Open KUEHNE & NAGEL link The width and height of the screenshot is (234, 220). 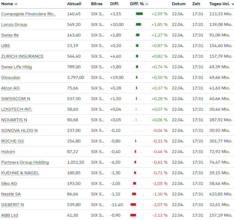click(20, 173)
